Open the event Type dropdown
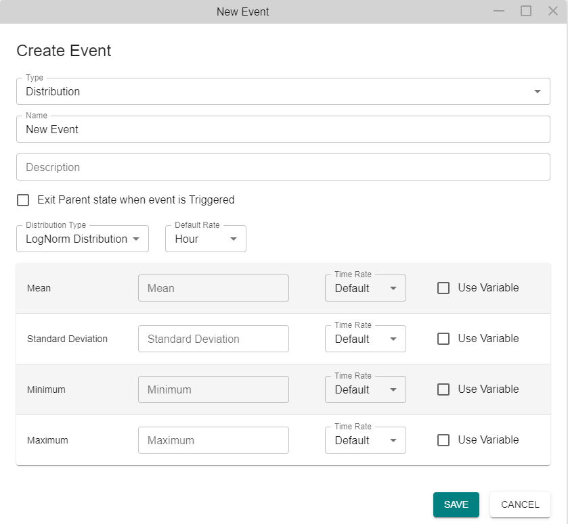 pyautogui.click(x=283, y=91)
